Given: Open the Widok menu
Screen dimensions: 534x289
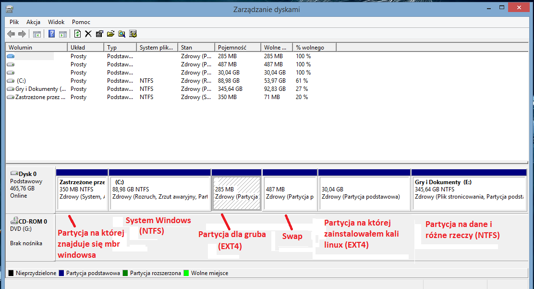Looking at the screenshot, I should 56,22.
